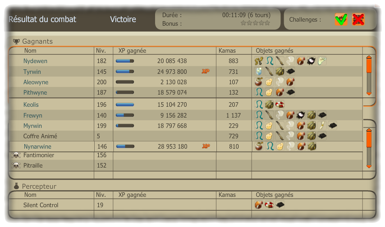
Task: Click the Nom header under Percepteur
Action: 30,195
